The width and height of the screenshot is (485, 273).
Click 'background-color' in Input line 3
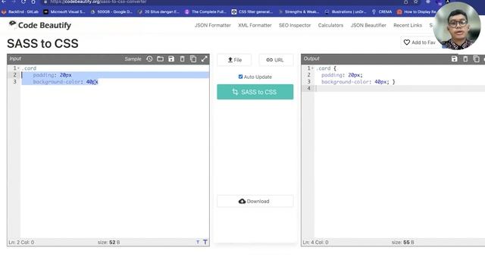(58, 82)
